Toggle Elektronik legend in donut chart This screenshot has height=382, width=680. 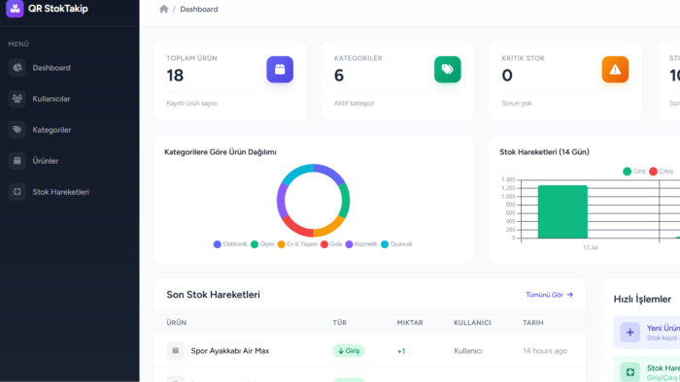tap(230, 244)
